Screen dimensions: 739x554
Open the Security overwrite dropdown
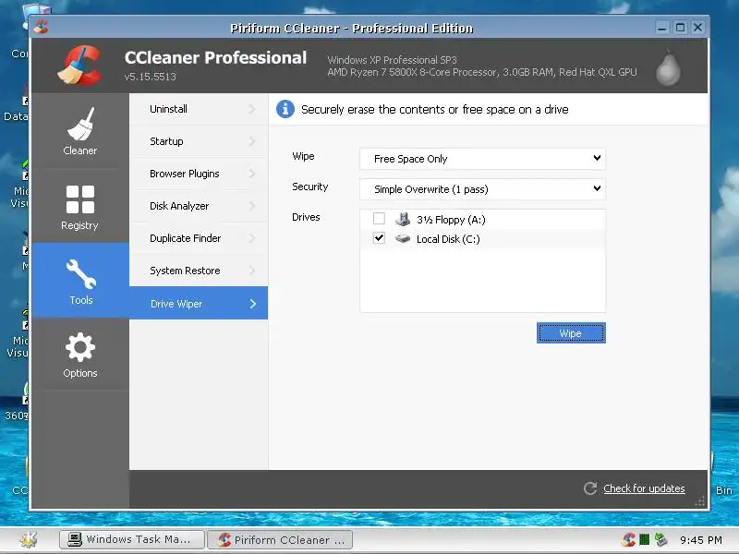tap(482, 189)
